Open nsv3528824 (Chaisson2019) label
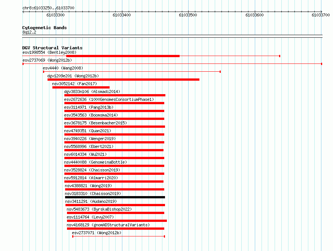Viewport: 333px width, 251px height. pyautogui.click(x=92, y=170)
